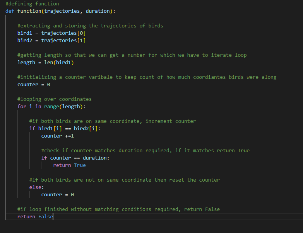
Task: Click the "def" keyword
Action: coord(10,11)
